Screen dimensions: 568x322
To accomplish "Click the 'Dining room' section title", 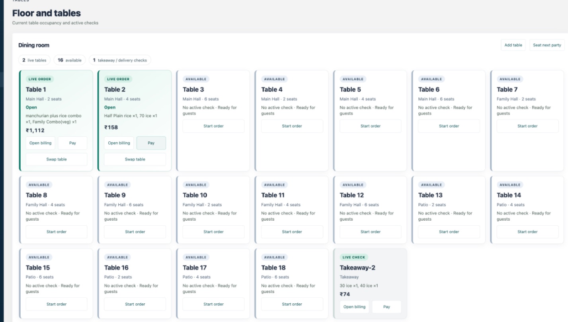I will [34, 45].
